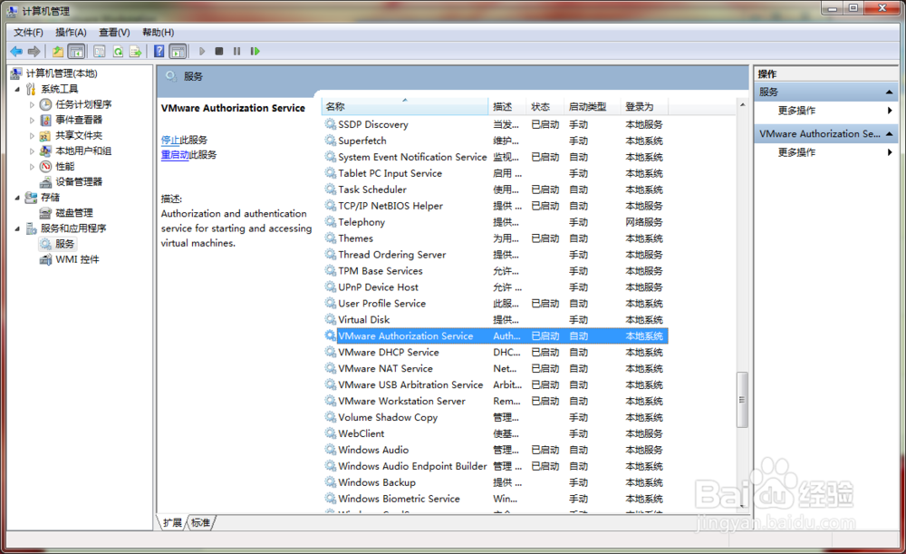Select 性能 in the tree
This screenshot has width=906, height=554.
[x=64, y=167]
